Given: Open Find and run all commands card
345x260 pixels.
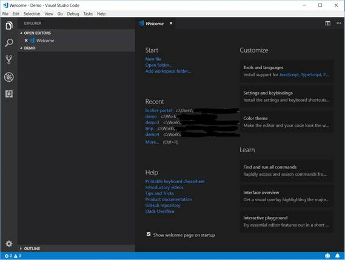Looking at the screenshot, I should tap(286, 170).
